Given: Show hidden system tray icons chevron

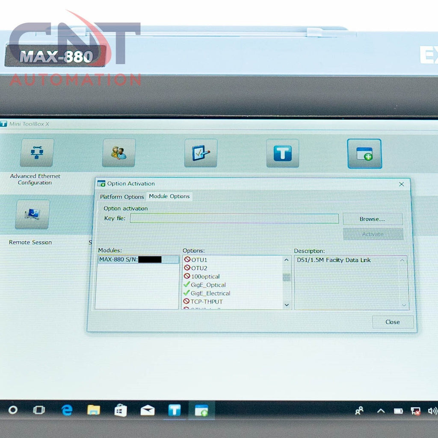Looking at the screenshot, I should pos(380,411).
